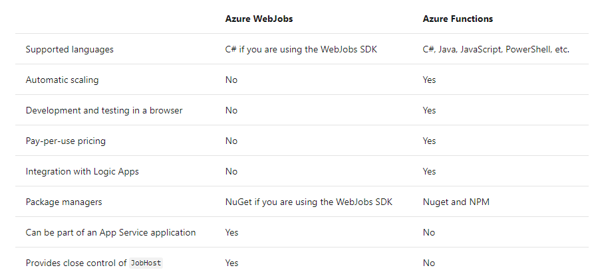Screen dimensions: 596x280
Task: Click the Package managers row label
Action: tap(64, 202)
